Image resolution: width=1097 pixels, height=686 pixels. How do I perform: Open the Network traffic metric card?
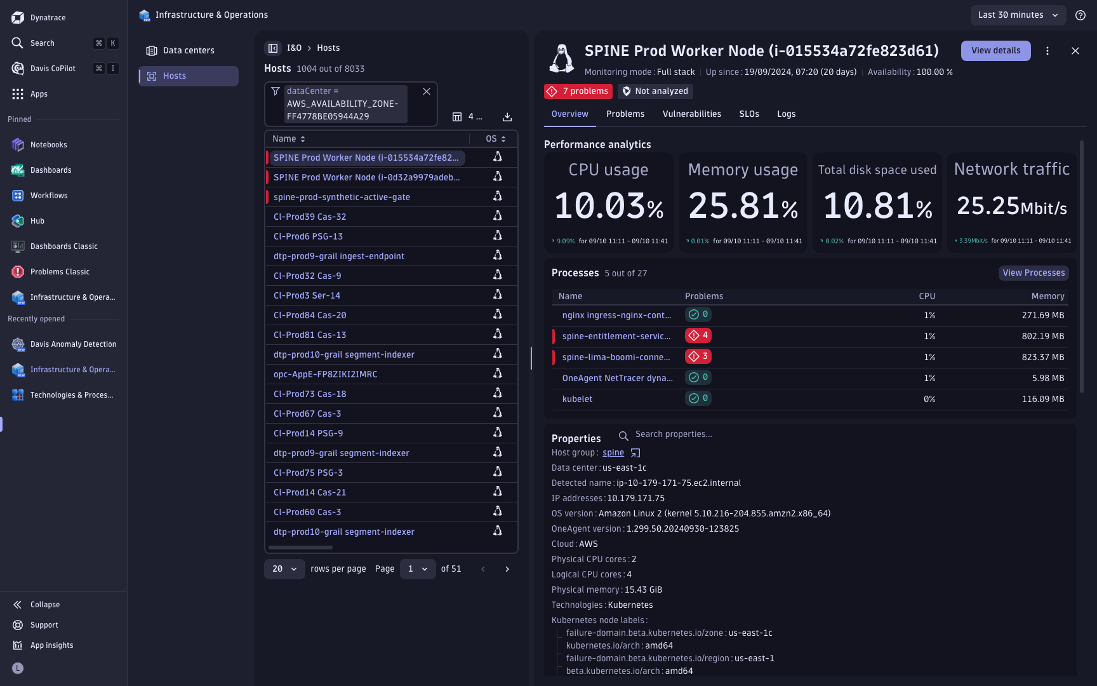1012,203
